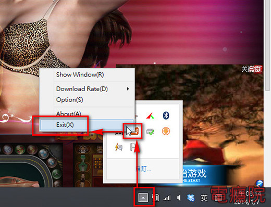Screen dimensions: 271x207
Task: Click the 游戏 game start banner
Action: pos(204,175)
